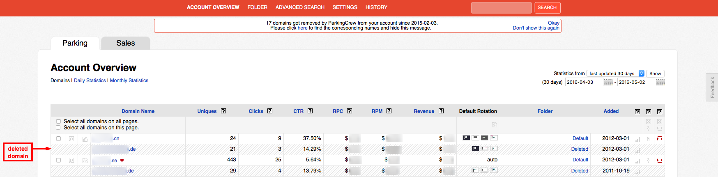Sort table by the Added column header
Viewport: 718px width, 177px height.
click(611, 111)
